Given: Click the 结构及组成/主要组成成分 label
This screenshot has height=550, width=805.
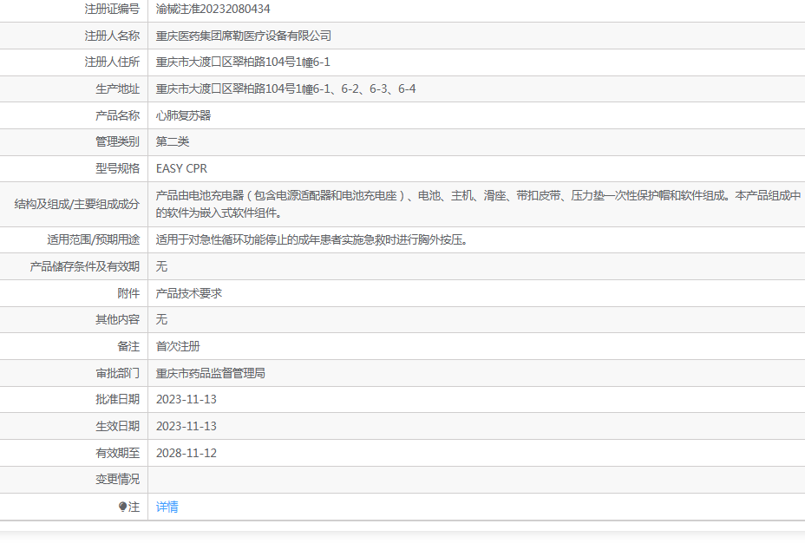Looking at the screenshot, I should [x=77, y=205].
